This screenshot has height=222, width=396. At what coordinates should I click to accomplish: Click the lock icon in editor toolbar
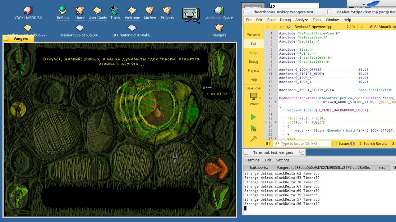[x=282, y=27]
